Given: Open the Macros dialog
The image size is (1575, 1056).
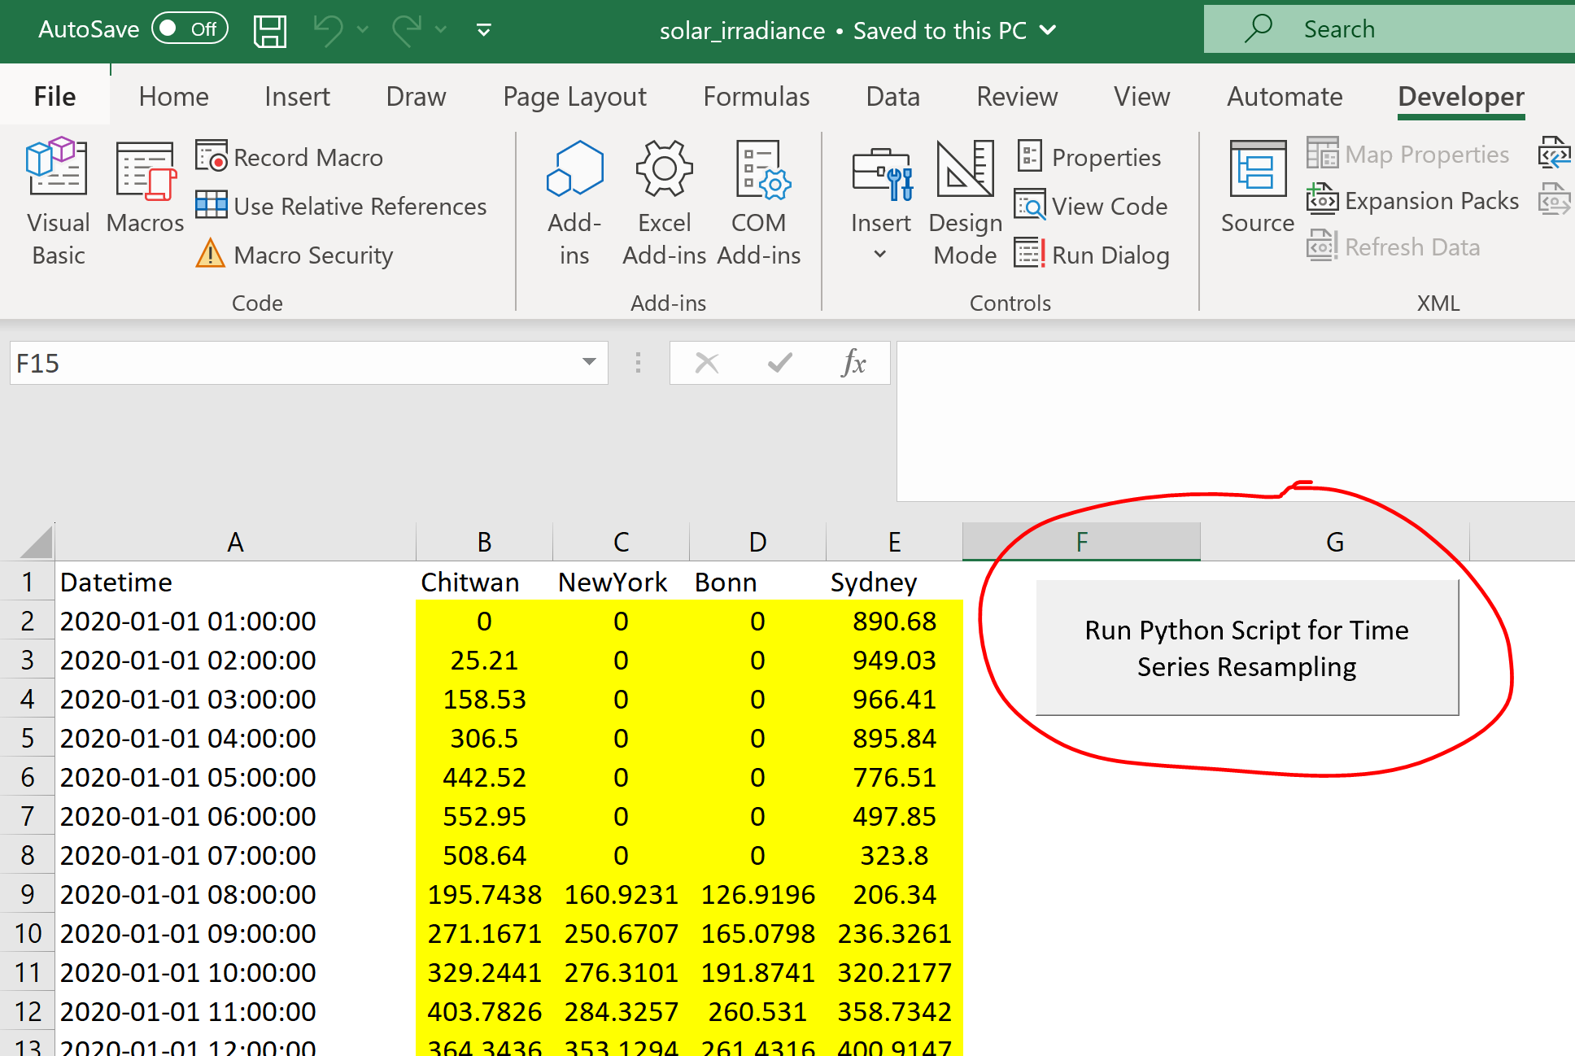Looking at the screenshot, I should pos(145,189).
